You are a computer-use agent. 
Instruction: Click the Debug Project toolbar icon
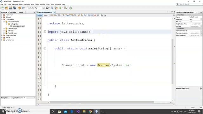[65, 8]
